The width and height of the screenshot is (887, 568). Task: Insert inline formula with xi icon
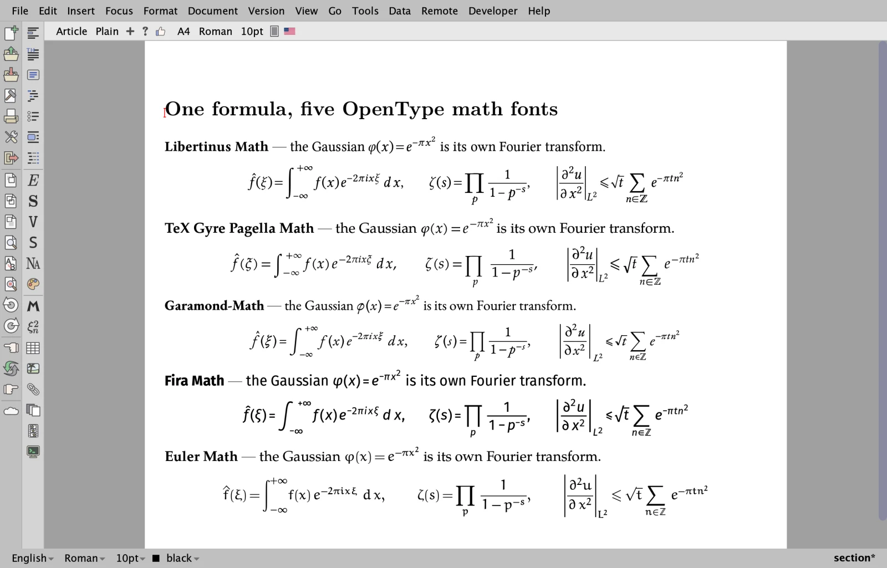pos(33,327)
